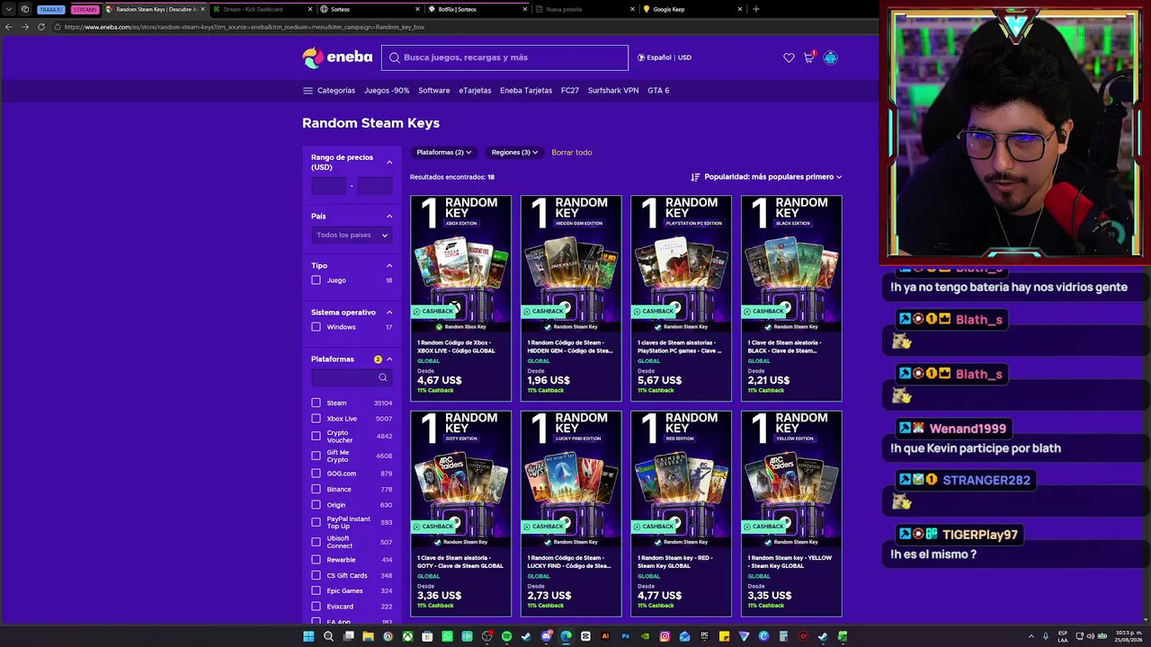
Task: Open WhatsApp from the taskbar
Action: (x=447, y=636)
